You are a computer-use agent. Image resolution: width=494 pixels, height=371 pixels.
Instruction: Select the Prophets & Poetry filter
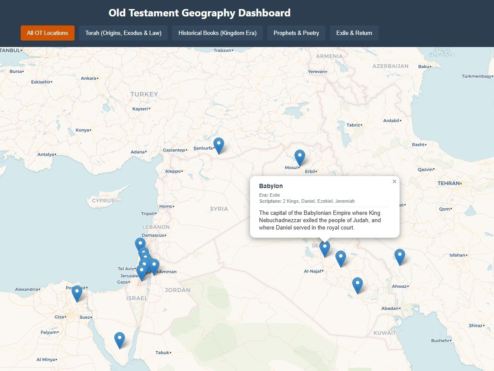click(296, 33)
